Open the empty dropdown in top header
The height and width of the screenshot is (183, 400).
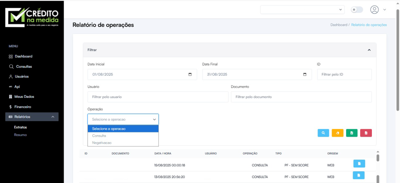(x=302, y=9)
